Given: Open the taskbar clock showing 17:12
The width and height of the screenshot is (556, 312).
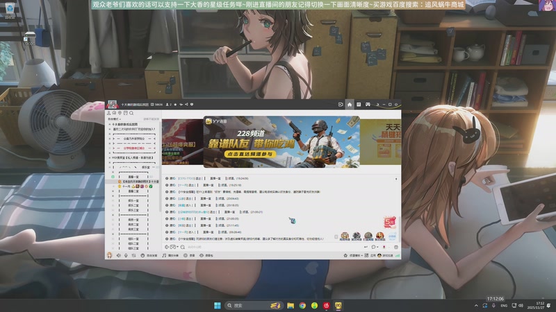Looking at the screenshot, I should pos(535,305).
